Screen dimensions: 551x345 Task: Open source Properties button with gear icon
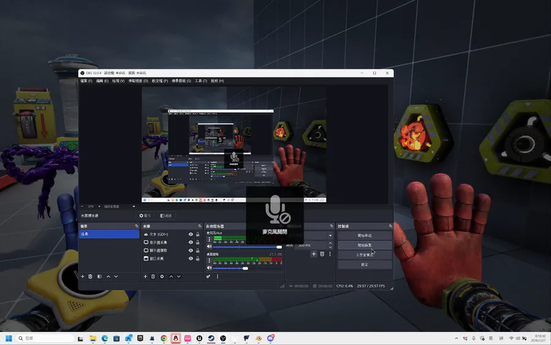point(145,215)
